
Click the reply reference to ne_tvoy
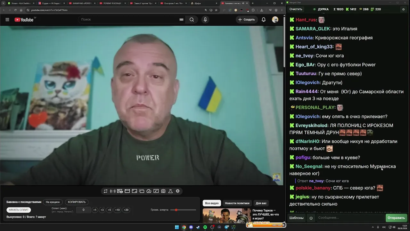tap(323, 181)
